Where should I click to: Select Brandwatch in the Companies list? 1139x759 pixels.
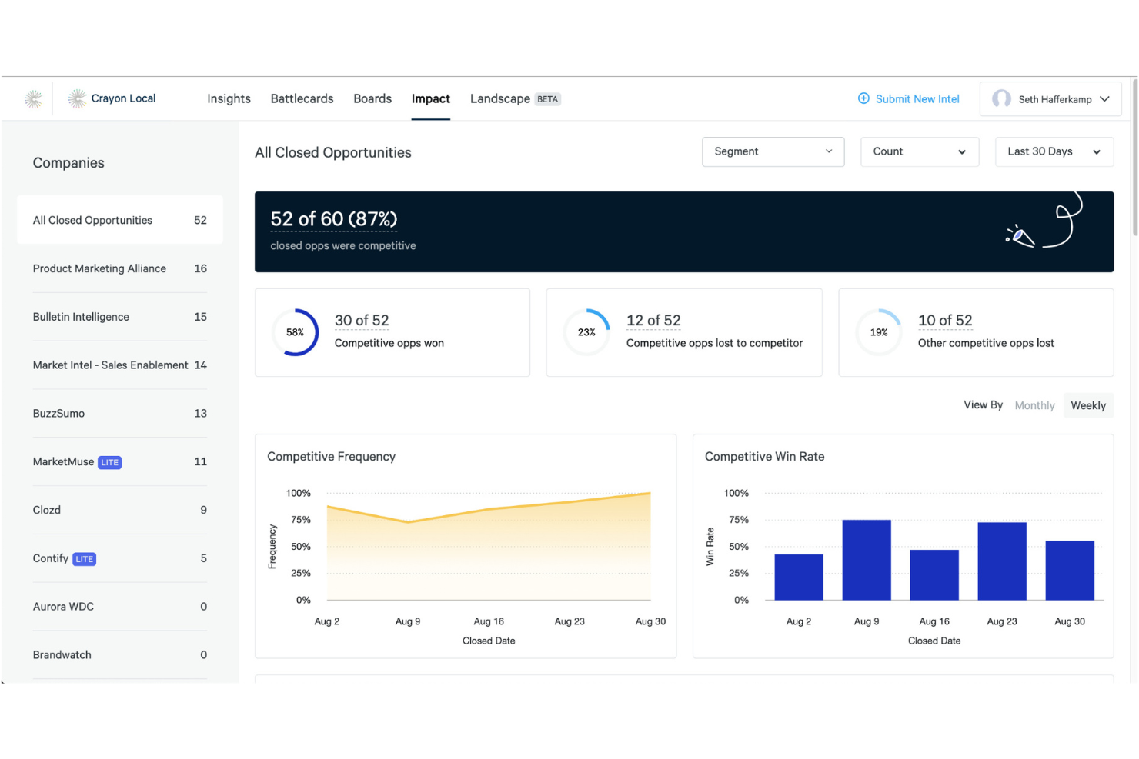click(120, 655)
